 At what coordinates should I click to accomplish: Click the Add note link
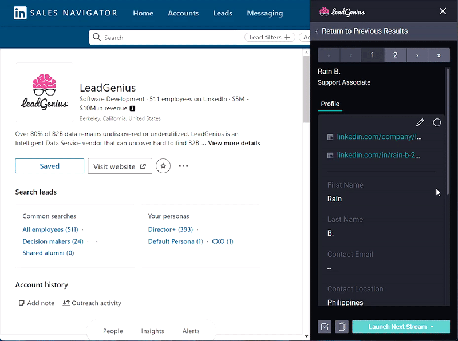tap(37, 303)
